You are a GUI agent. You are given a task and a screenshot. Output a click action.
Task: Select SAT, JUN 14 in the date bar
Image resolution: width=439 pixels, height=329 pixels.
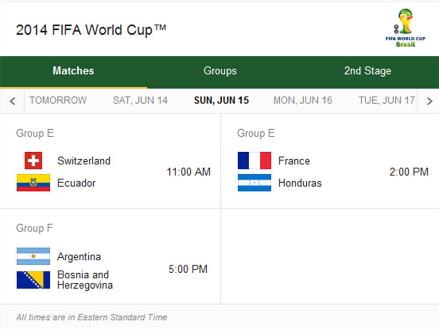[x=140, y=100]
